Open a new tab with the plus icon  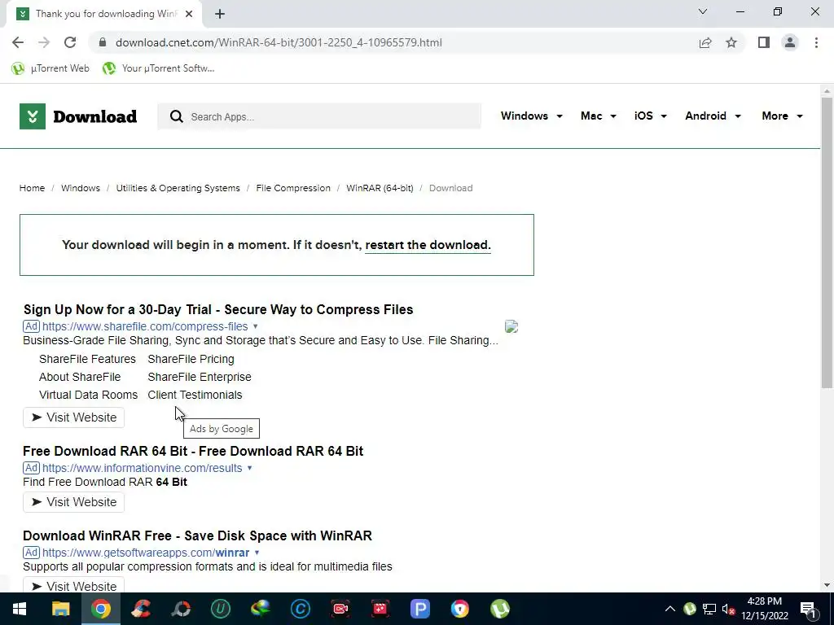[x=220, y=14]
